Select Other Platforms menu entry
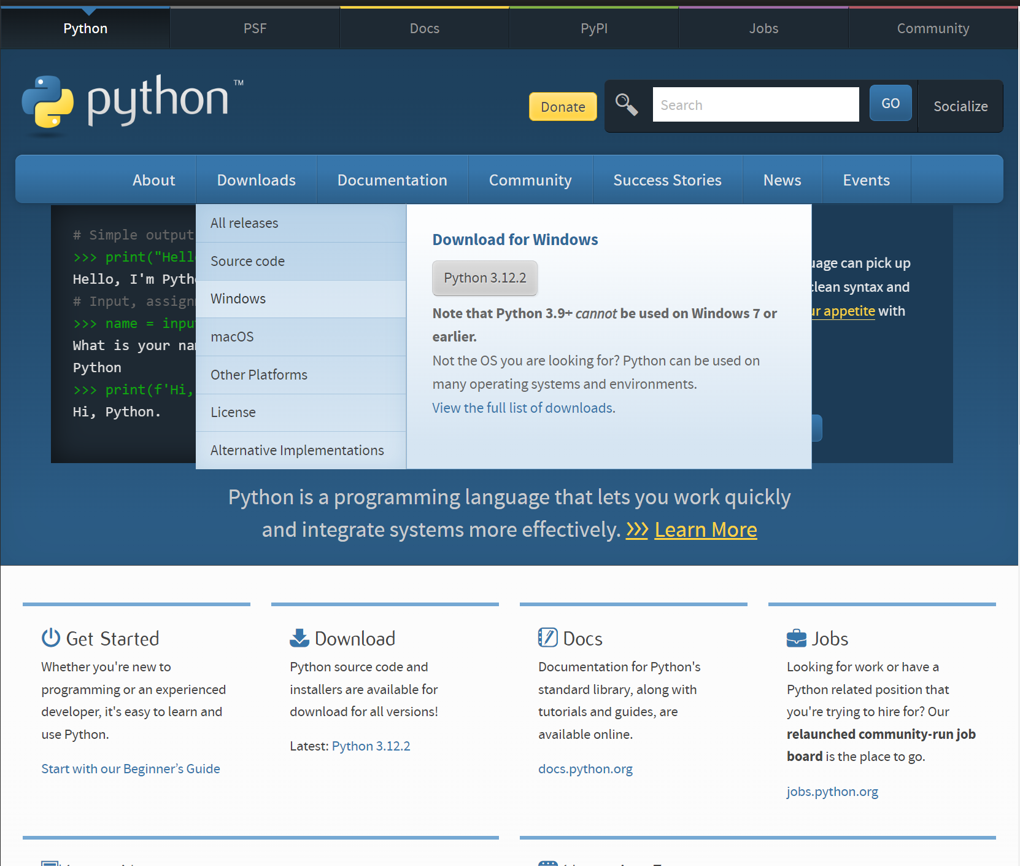Image resolution: width=1020 pixels, height=866 pixels. click(x=301, y=375)
